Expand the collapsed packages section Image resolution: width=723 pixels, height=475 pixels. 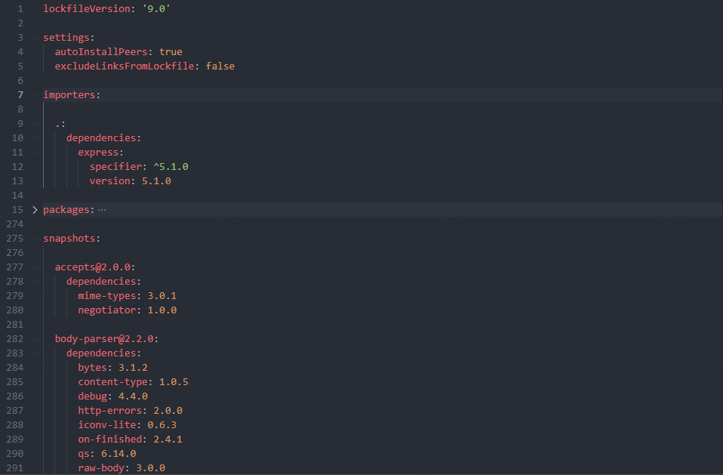(35, 210)
